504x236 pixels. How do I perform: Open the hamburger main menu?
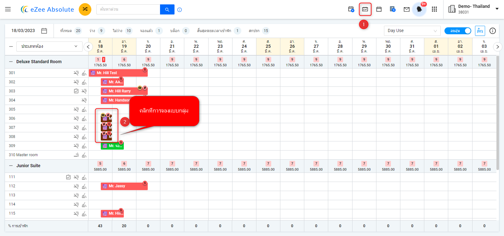click(8, 9)
